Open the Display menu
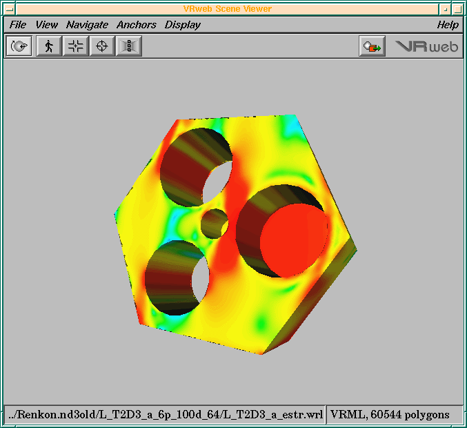The width and height of the screenshot is (467, 428). tap(183, 25)
